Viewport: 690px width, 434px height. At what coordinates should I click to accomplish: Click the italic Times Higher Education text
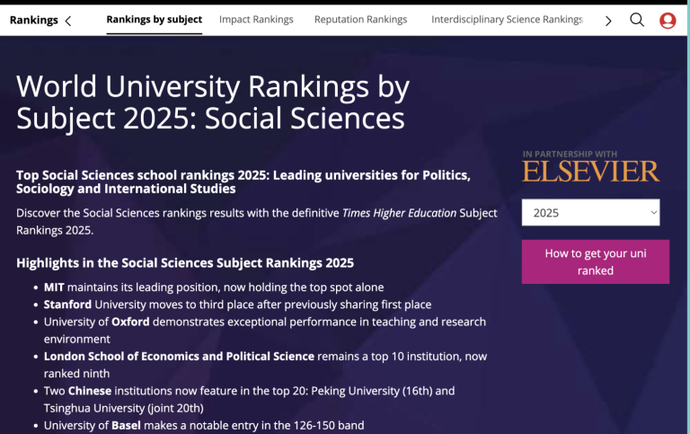pyautogui.click(x=399, y=214)
